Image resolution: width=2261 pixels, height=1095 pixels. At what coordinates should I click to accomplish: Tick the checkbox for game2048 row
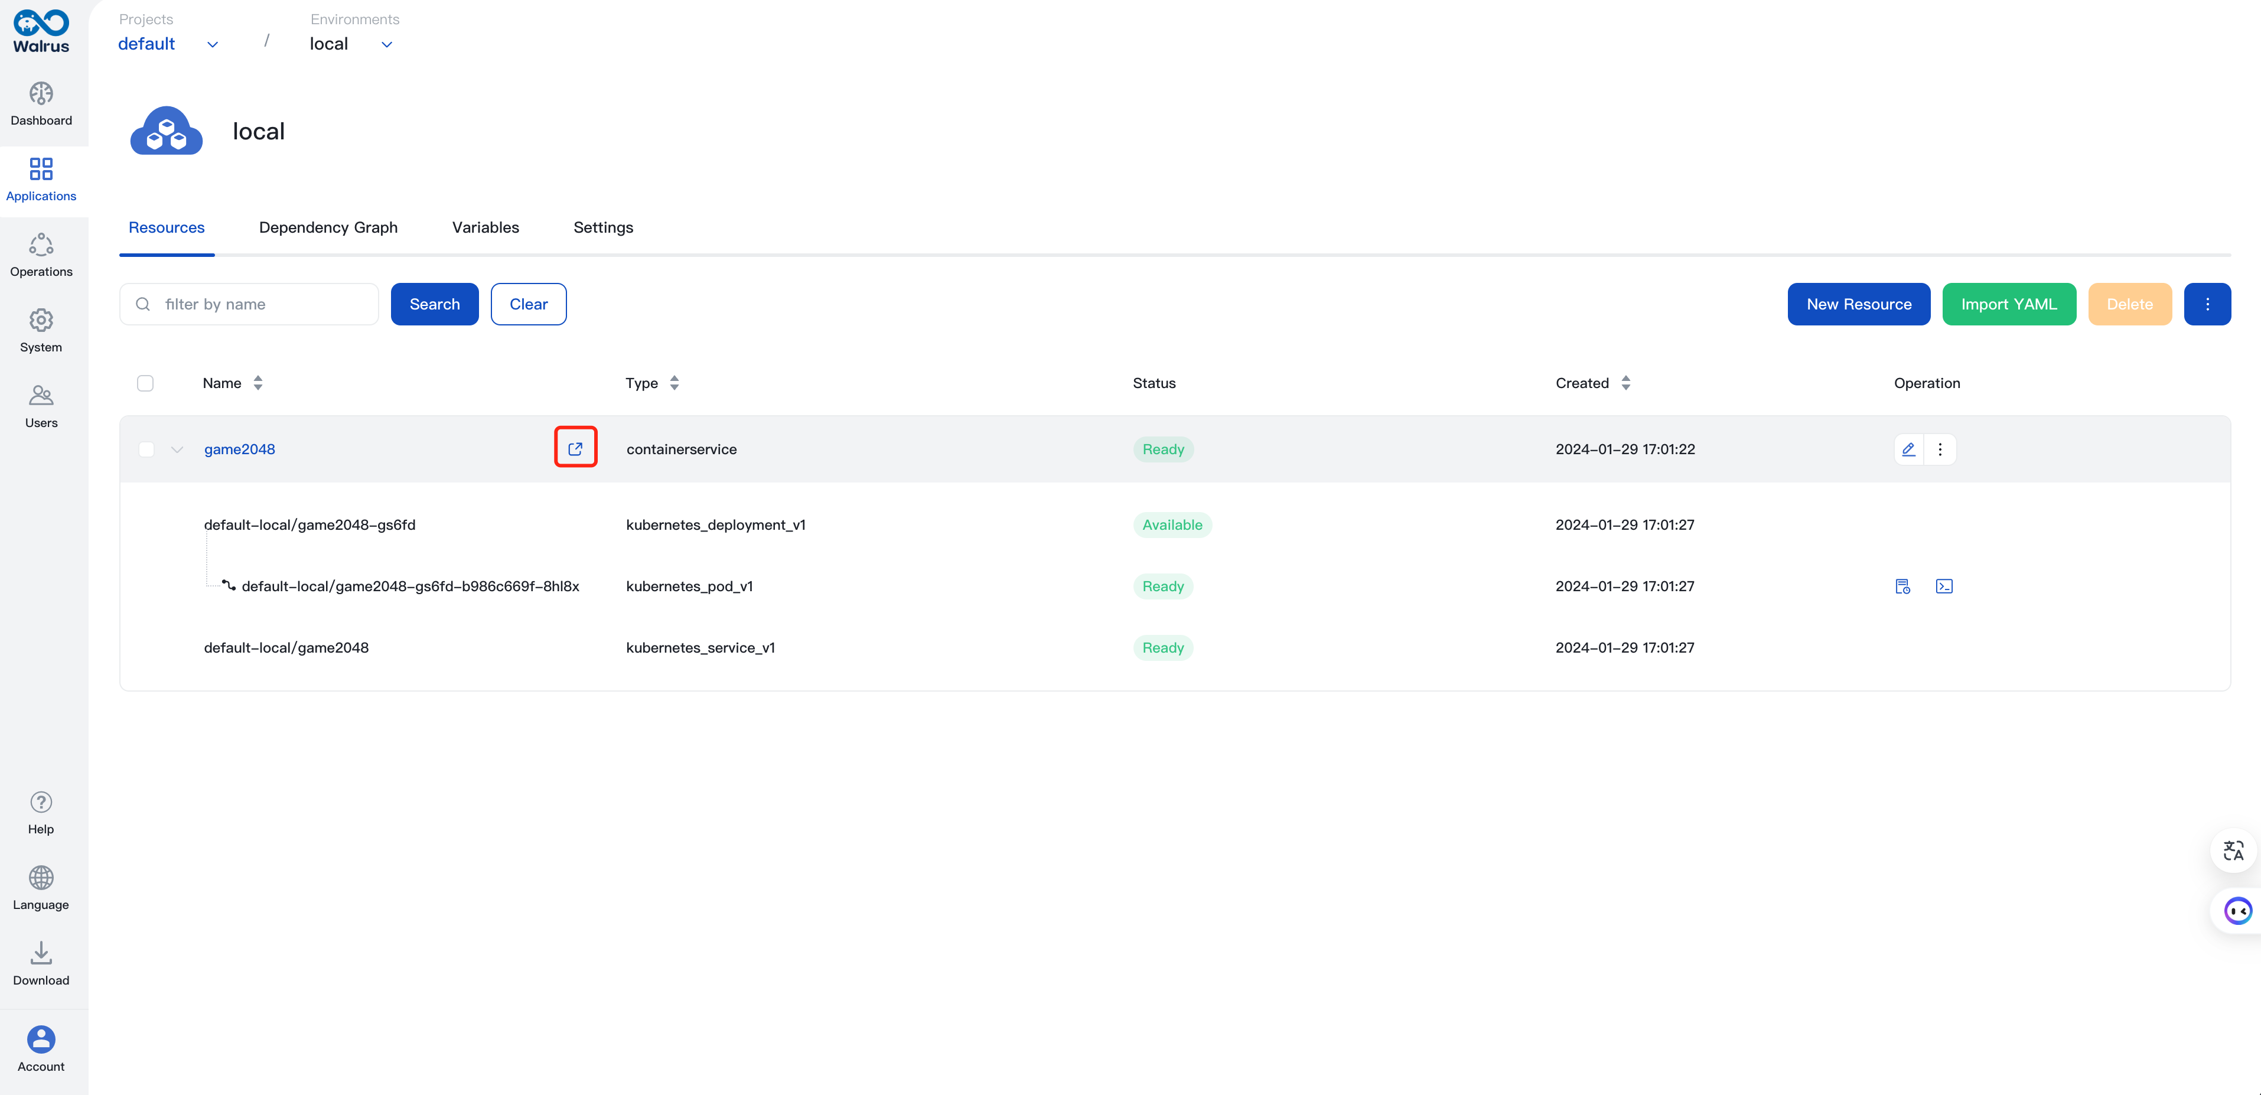(146, 449)
